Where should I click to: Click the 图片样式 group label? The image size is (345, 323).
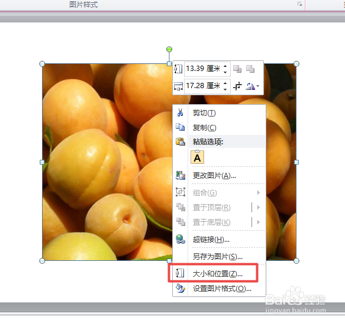(83, 4)
